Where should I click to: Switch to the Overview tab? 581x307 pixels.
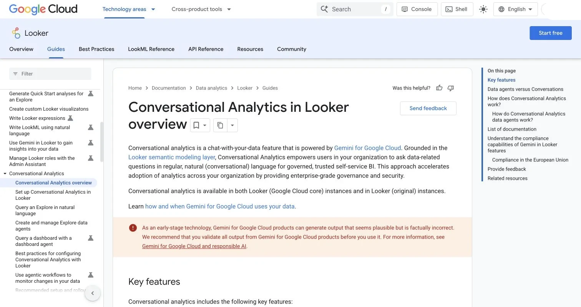[21, 49]
